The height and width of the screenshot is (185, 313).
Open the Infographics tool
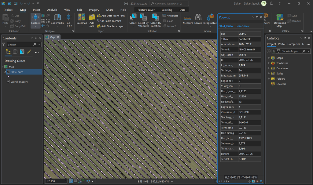click(210, 18)
